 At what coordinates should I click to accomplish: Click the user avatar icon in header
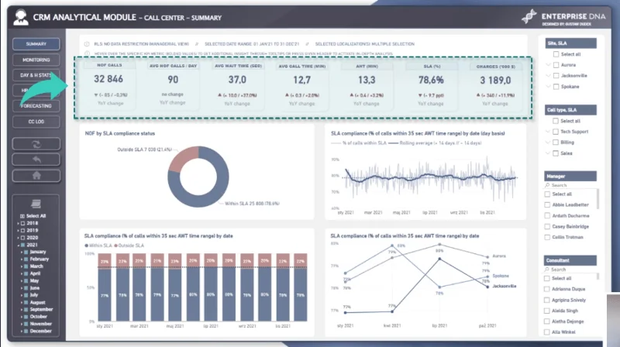click(21, 17)
